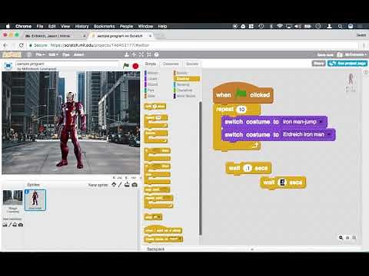Open Erdreich iron man costume dropdown arrow

pyautogui.click(x=329, y=134)
